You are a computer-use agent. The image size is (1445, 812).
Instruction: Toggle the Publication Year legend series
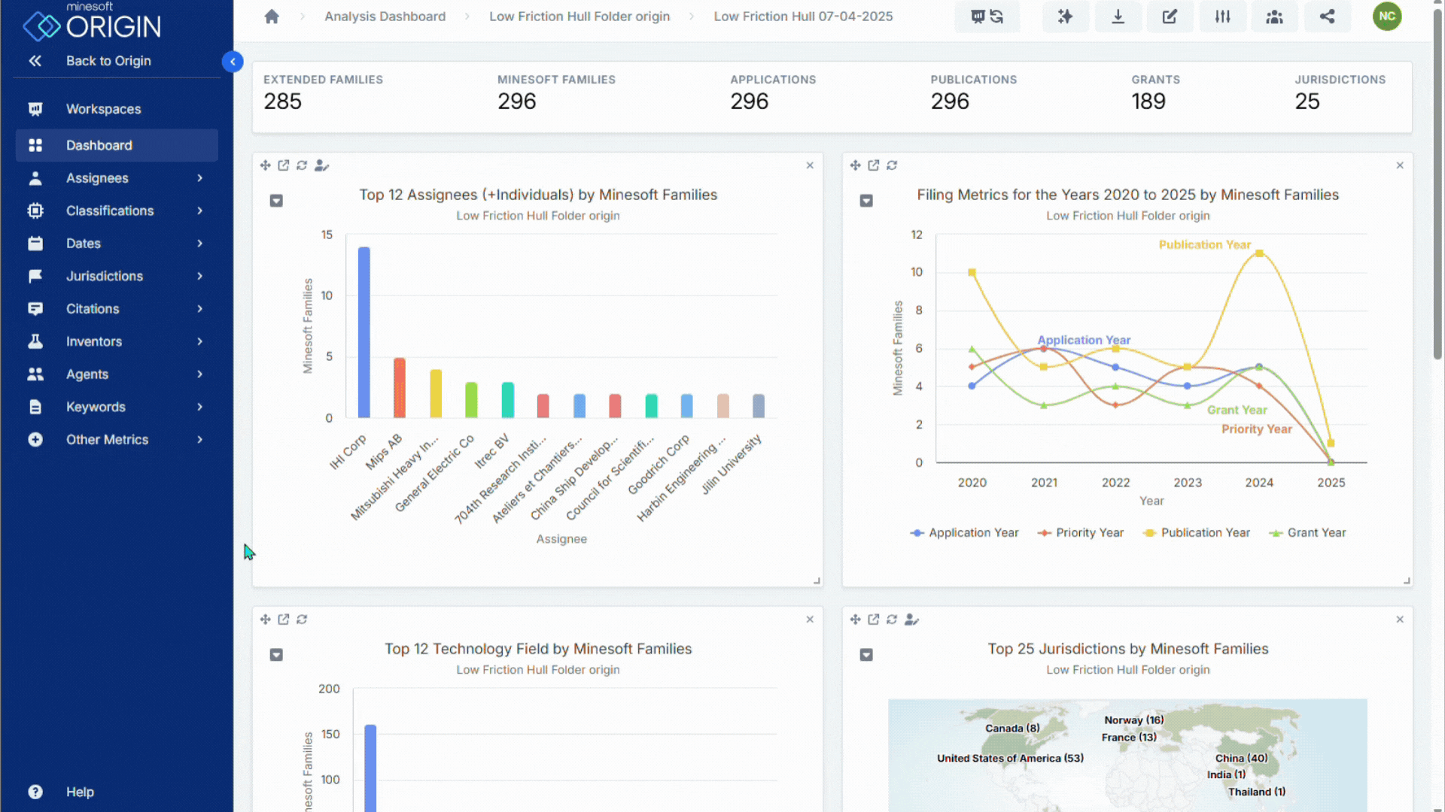coord(1196,533)
